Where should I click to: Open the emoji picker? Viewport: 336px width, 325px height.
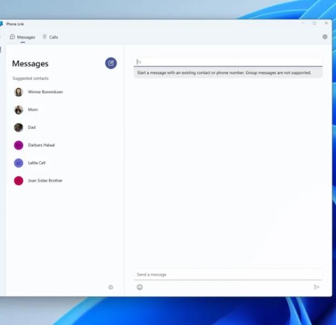pyautogui.click(x=139, y=287)
